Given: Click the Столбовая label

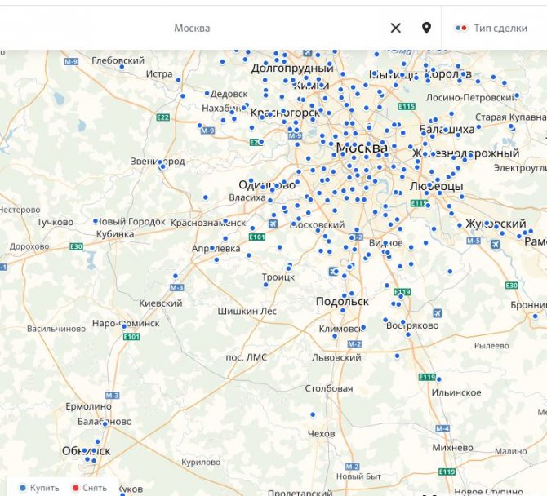Looking at the screenshot, I should pos(329,388).
